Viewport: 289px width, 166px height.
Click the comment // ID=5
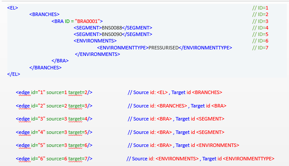pos(260,34)
